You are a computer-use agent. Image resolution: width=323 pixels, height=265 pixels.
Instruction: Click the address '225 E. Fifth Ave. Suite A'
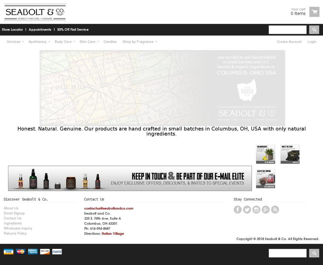point(102,218)
